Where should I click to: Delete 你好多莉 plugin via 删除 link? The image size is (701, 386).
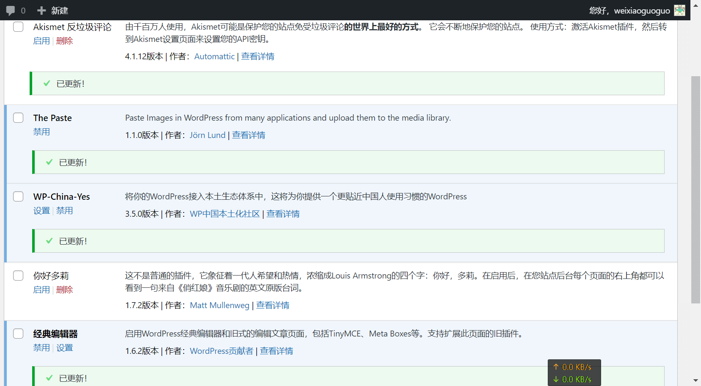coord(64,289)
